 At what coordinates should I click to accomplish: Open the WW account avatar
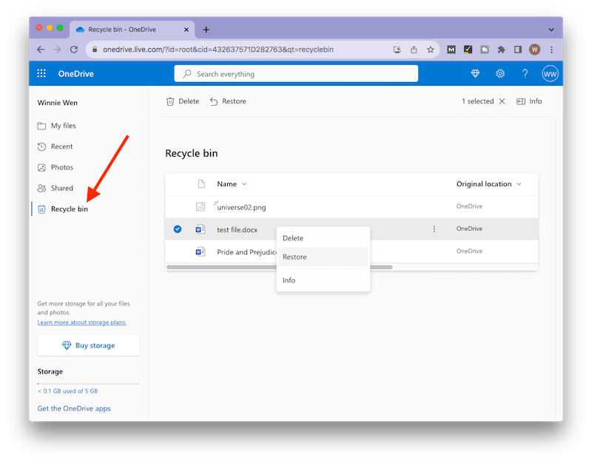[x=550, y=73]
